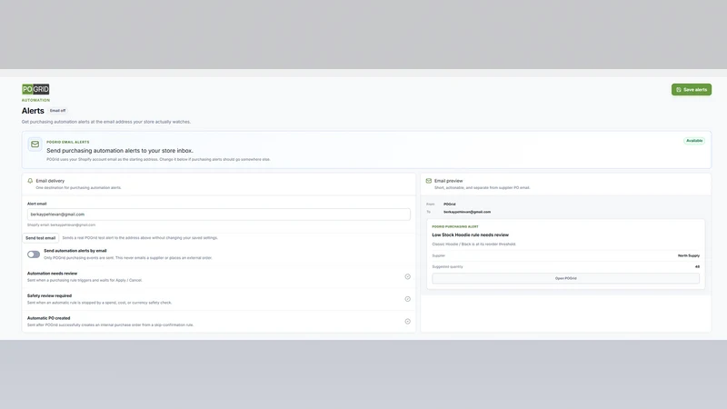Screen dimensions: 727x409
Task: Click the AUTOMATION label above Alerts
Action: click(35, 100)
